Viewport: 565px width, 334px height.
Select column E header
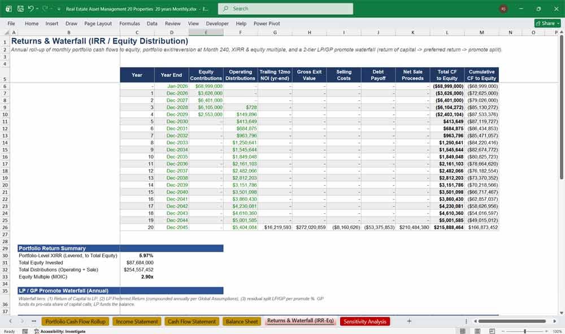point(206,32)
